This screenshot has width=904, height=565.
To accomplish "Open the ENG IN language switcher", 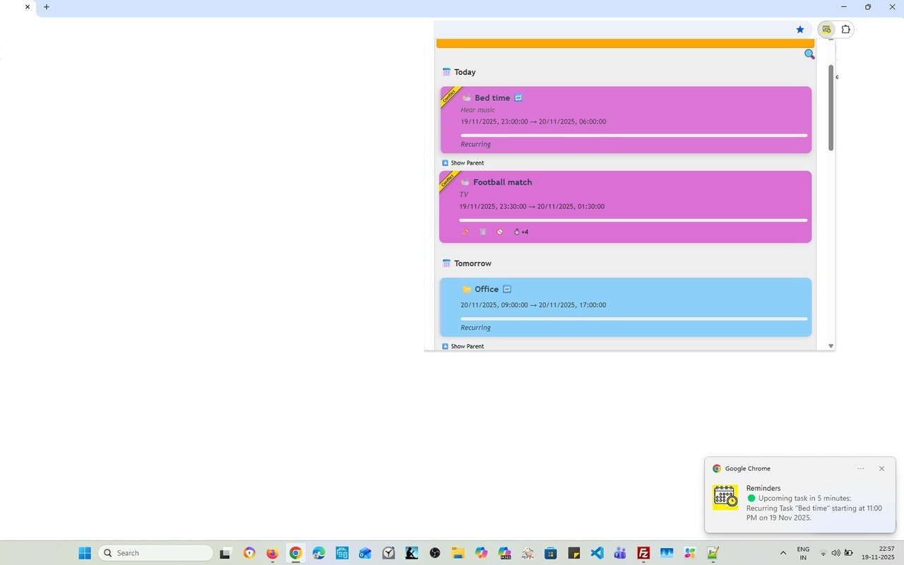I will point(803,553).
